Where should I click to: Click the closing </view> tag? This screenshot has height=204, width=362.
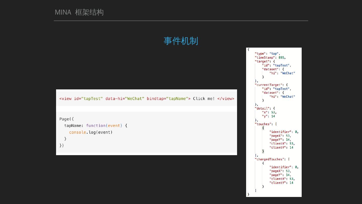[225, 98]
